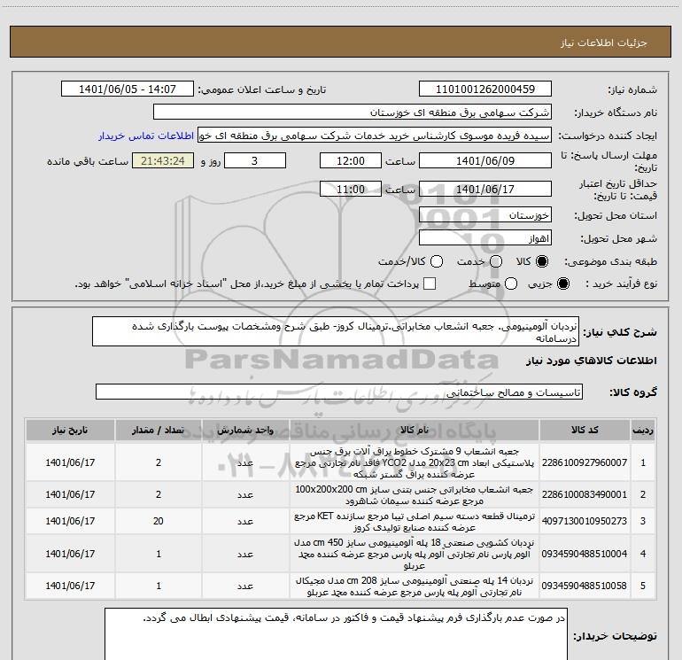
Task: Click the شماره نیاز number field
Action: point(484,89)
